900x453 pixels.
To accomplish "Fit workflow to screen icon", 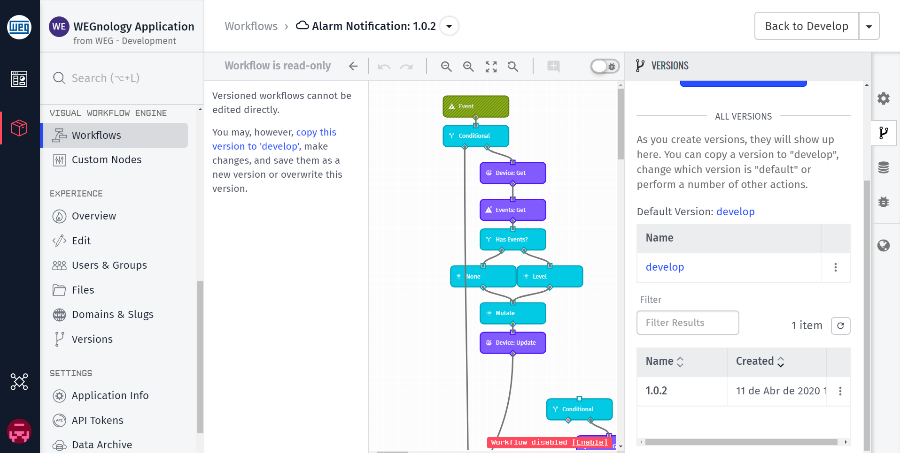I will pos(491,67).
